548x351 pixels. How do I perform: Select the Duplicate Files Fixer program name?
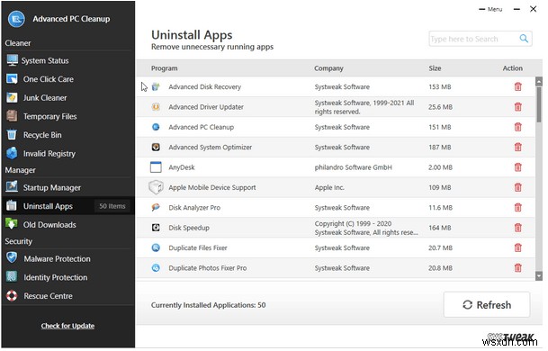[198, 247]
